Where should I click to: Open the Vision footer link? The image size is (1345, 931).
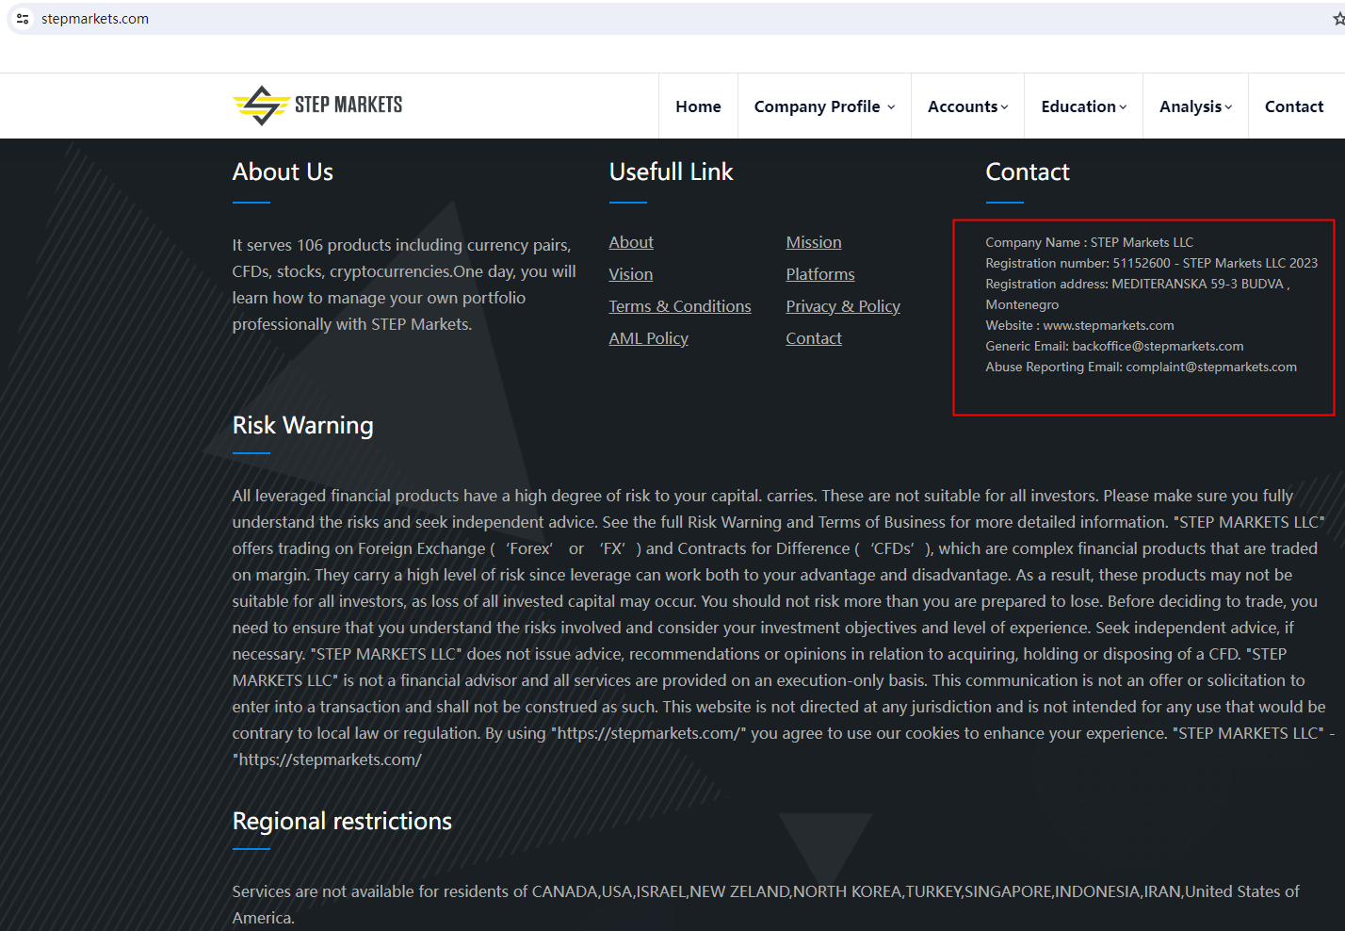631,274
